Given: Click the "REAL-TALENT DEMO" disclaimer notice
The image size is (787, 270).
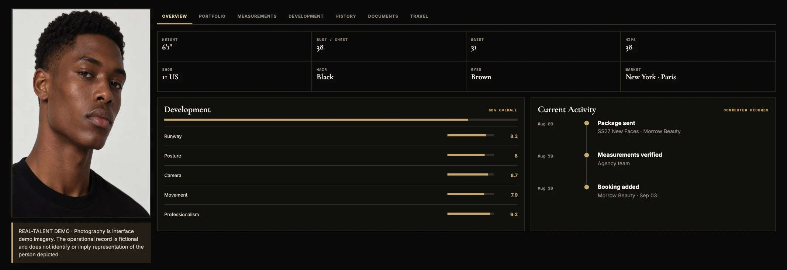Looking at the screenshot, I should click(81, 243).
